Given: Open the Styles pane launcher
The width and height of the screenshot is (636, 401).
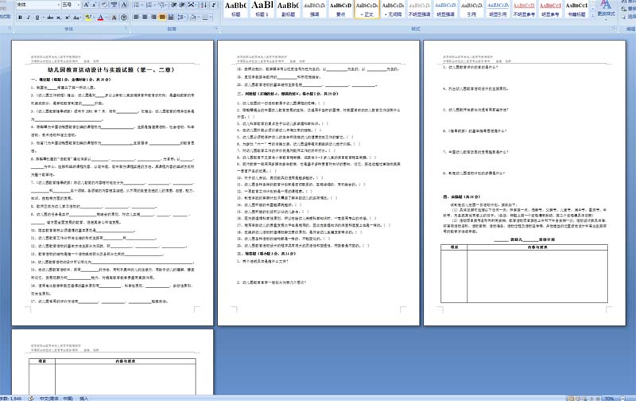Looking at the screenshot, I should (614, 29).
